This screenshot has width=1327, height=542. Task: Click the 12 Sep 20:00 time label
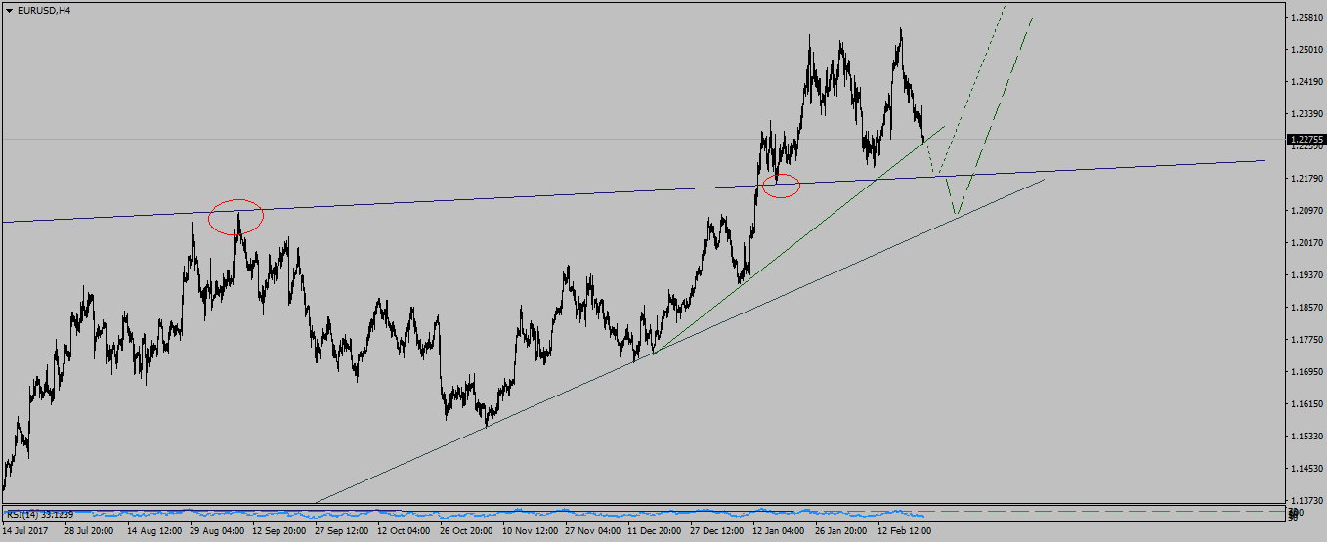point(278,532)
